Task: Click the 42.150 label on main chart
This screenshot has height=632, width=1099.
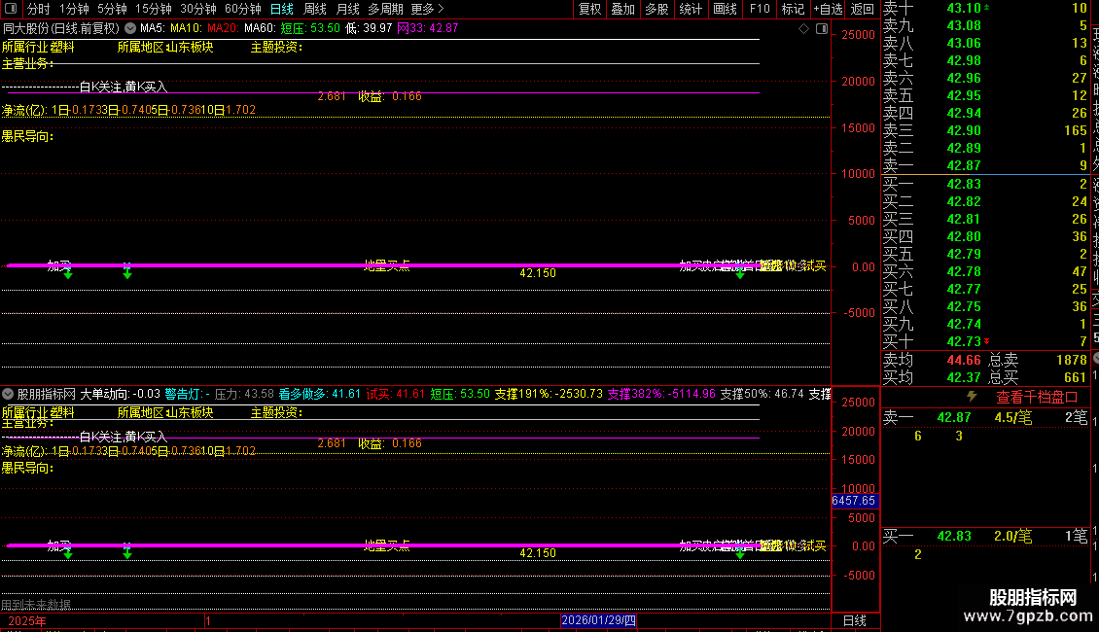Action: (538, 273)
